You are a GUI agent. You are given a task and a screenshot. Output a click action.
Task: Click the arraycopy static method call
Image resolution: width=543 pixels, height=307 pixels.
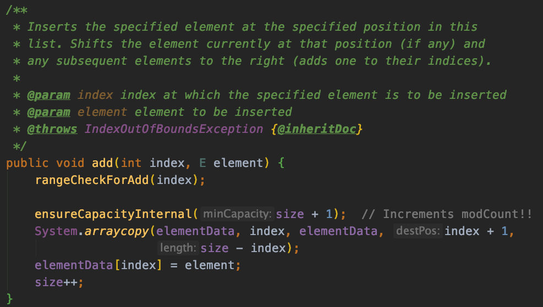(x=117, y=231)
